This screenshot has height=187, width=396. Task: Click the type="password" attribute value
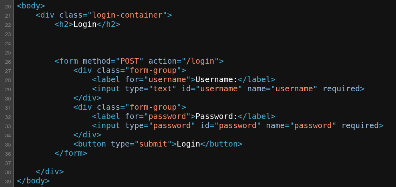(172, 126)
